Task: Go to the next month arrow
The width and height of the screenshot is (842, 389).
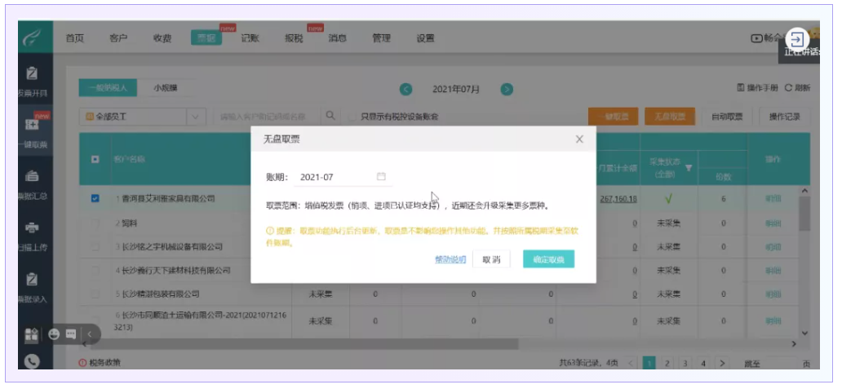Action: pos(507,89)
